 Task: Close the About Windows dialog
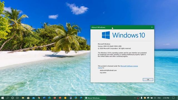tap(152, 27)
